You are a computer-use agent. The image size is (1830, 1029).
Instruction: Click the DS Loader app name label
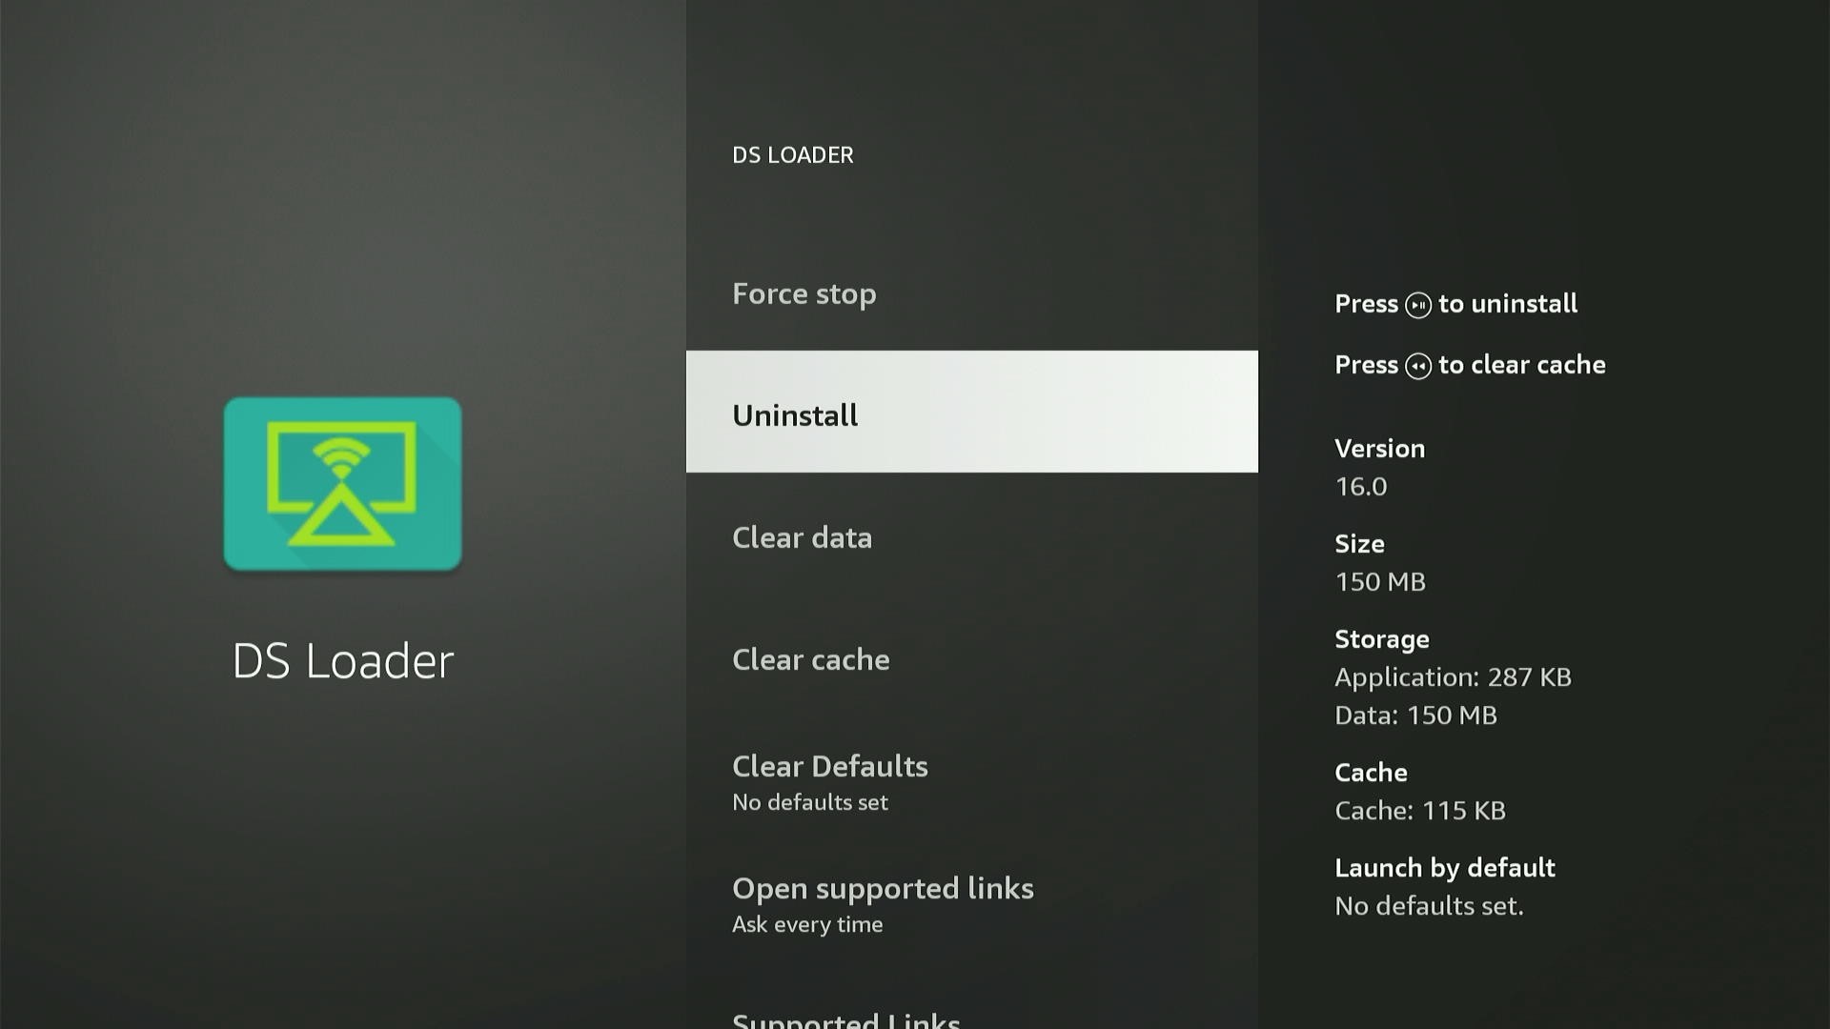(343, 660)
